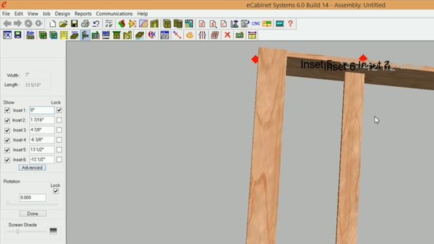Open the Job menu
Viewport: 434px width, 244px height.
(x=46, y=14)
